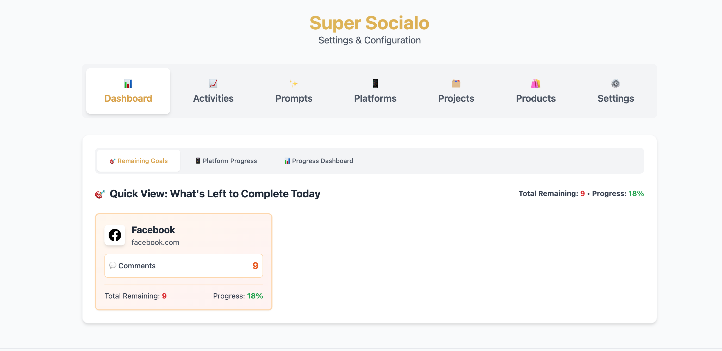Click the header Progress 18% indicator
Image resolution: width=722 pixels, height=351 pixels.
point(618,193)
